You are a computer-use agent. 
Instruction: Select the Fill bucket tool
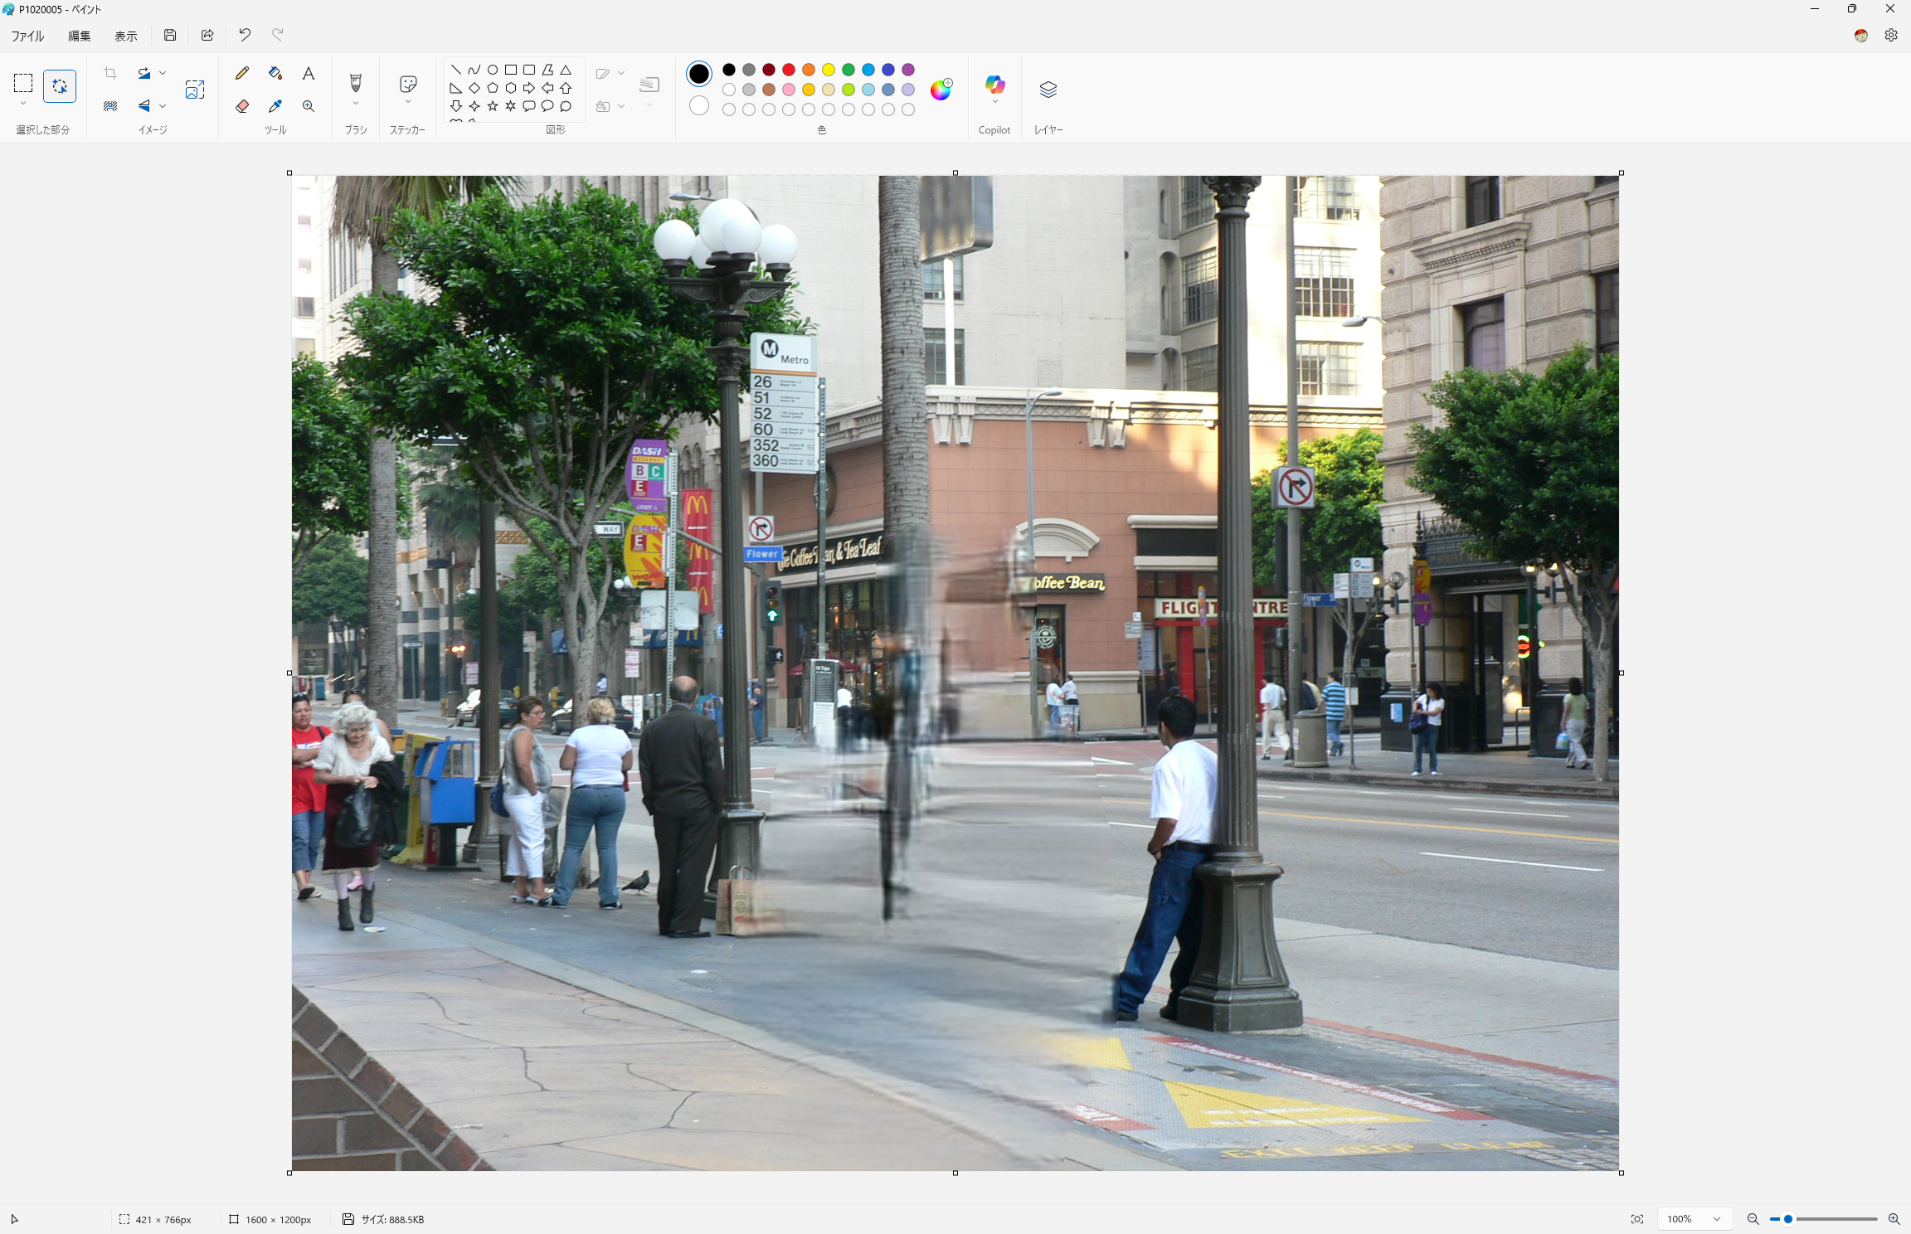(275, 74)
